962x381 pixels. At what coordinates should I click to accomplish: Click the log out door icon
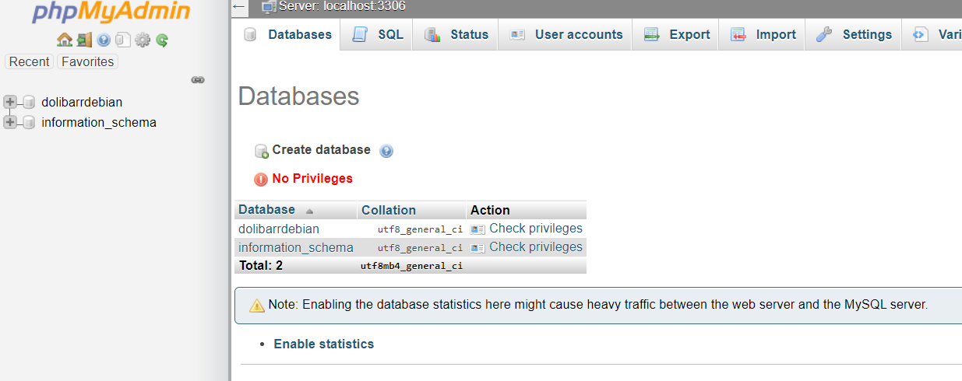pyautogui.click(x=84, y=40)
